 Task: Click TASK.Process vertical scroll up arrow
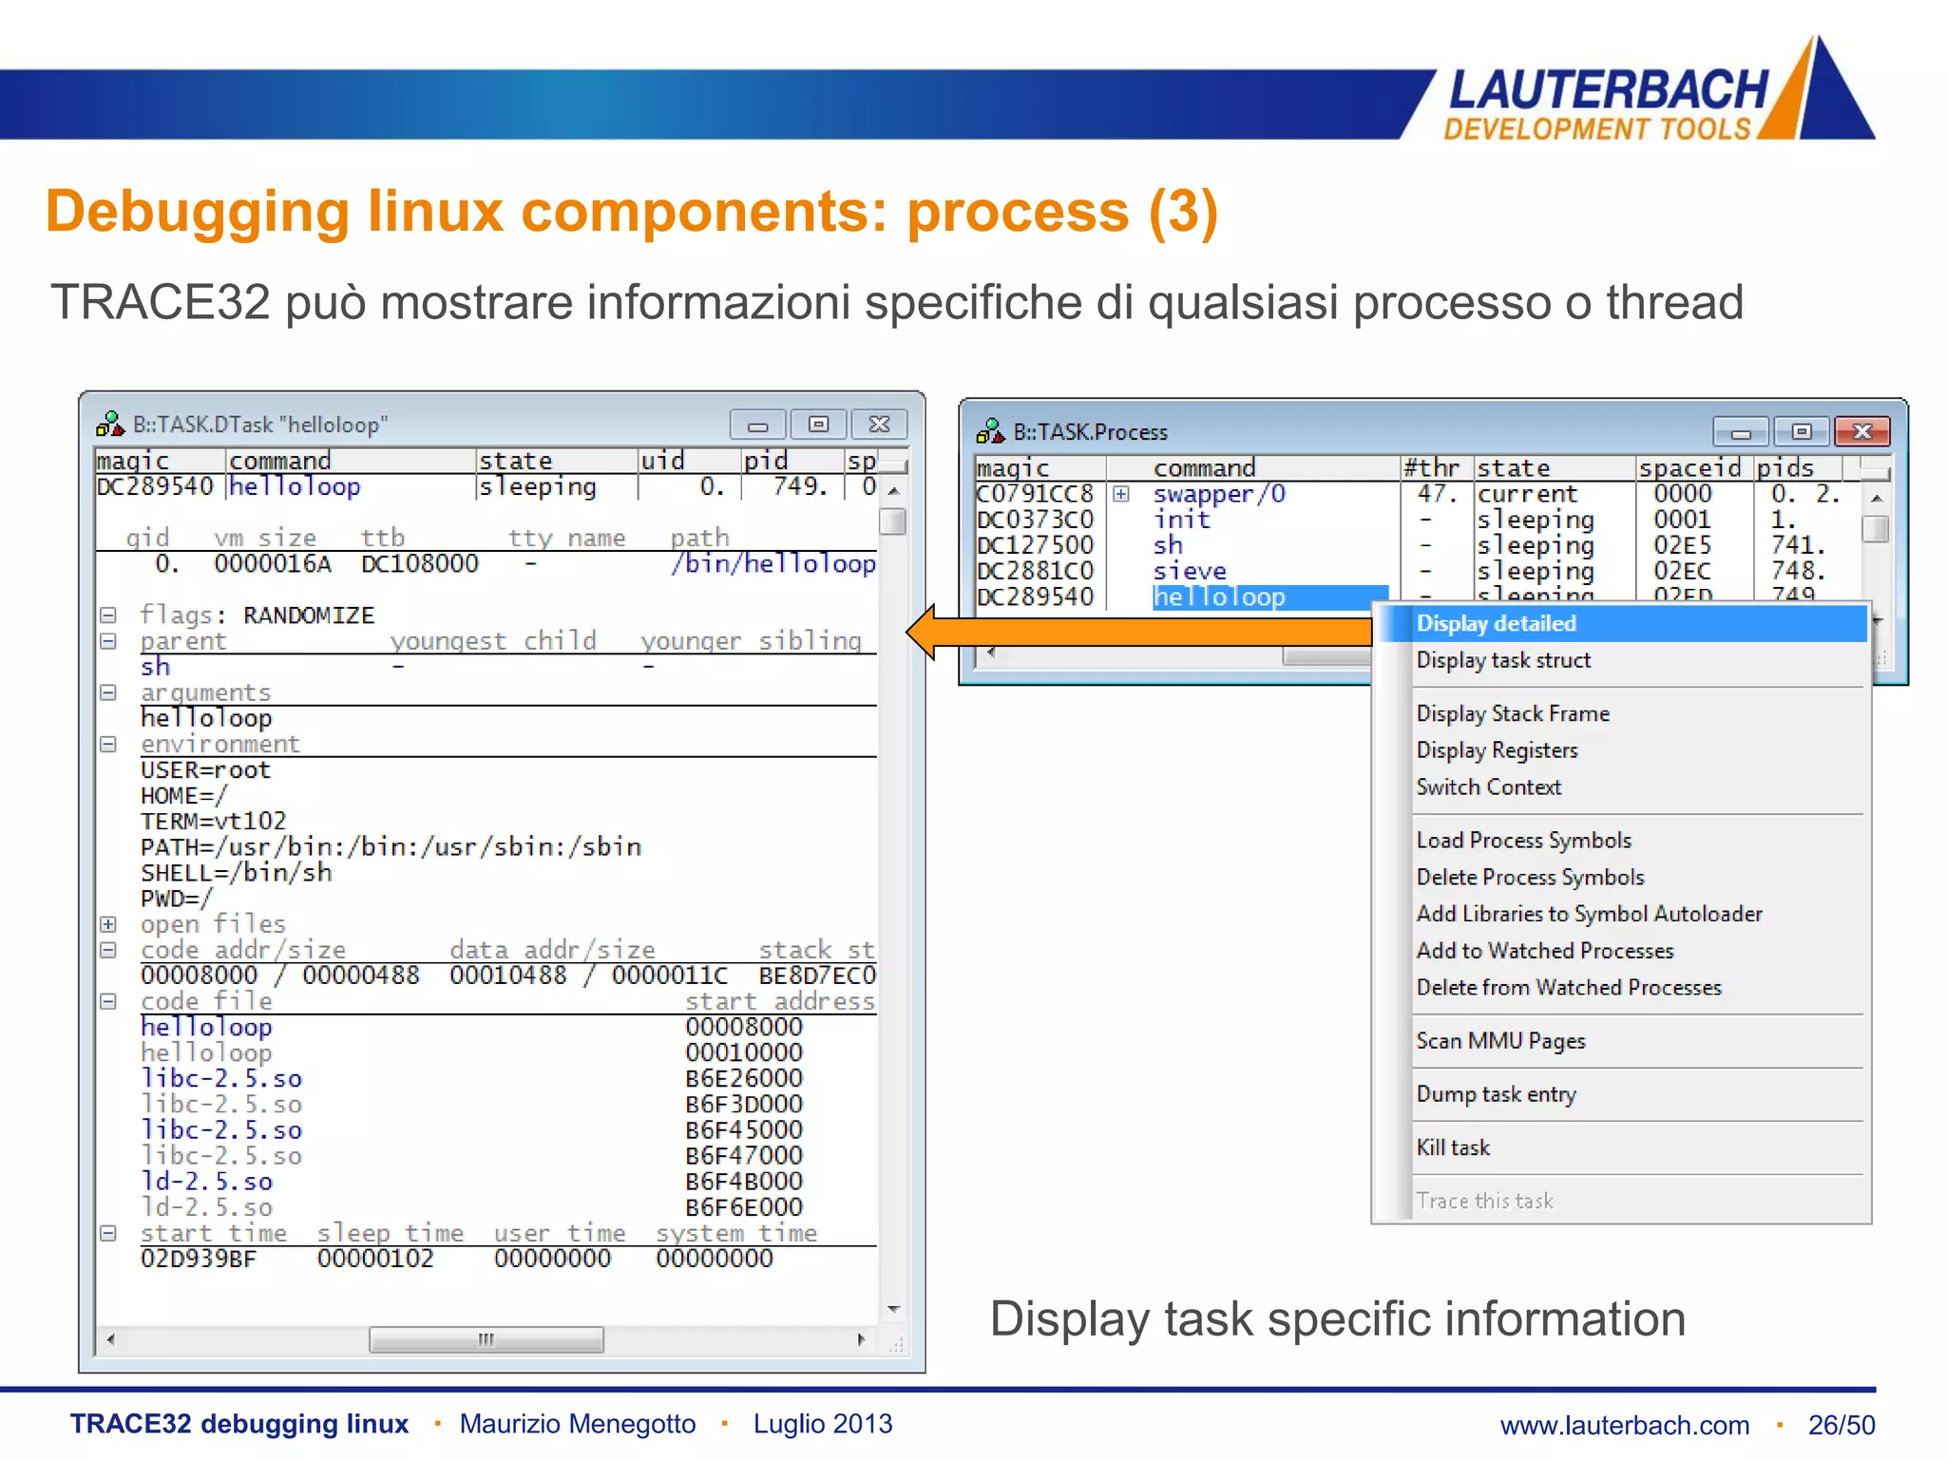coord(1876,498)
